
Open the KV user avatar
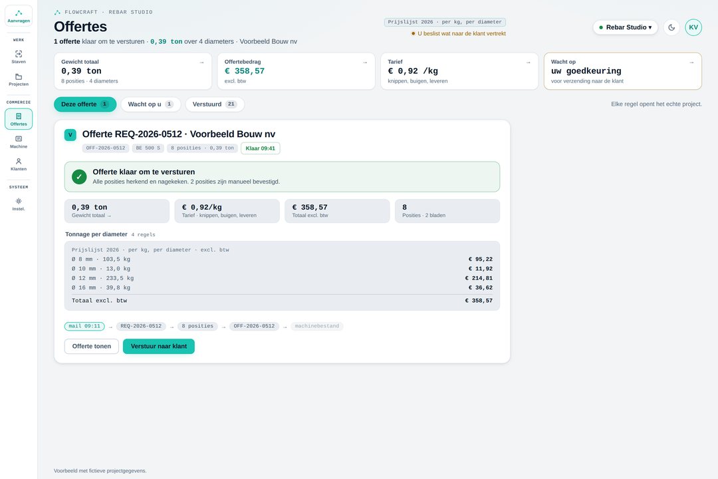(693, 27)
